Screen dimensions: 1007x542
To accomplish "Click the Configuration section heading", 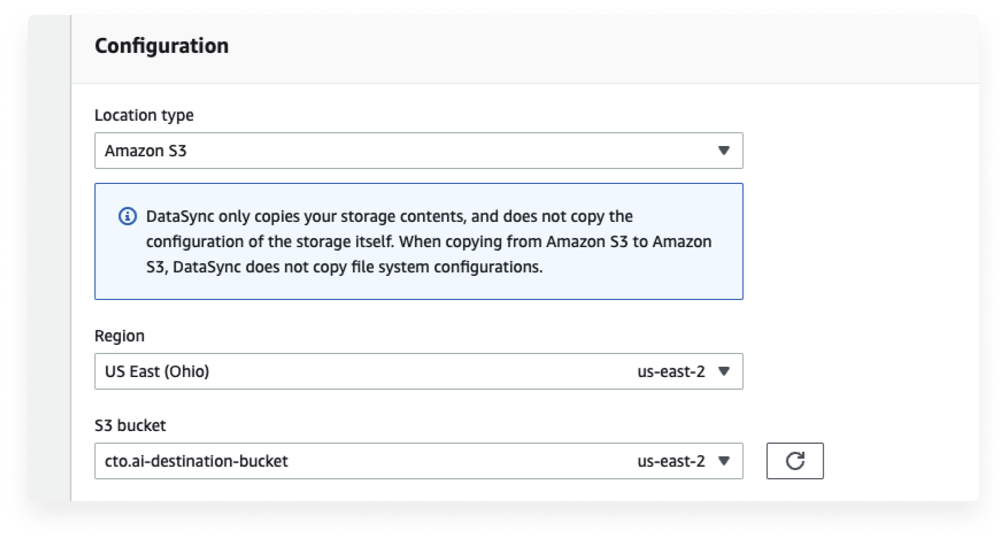I will point(161,45).
